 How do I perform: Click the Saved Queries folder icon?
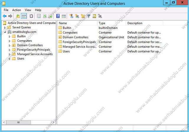click(x=9, y=27)
